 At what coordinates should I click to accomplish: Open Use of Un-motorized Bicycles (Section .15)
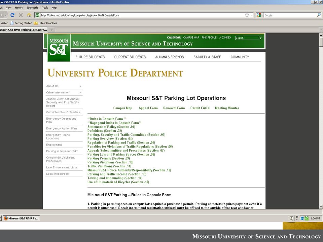click(118, 182)
